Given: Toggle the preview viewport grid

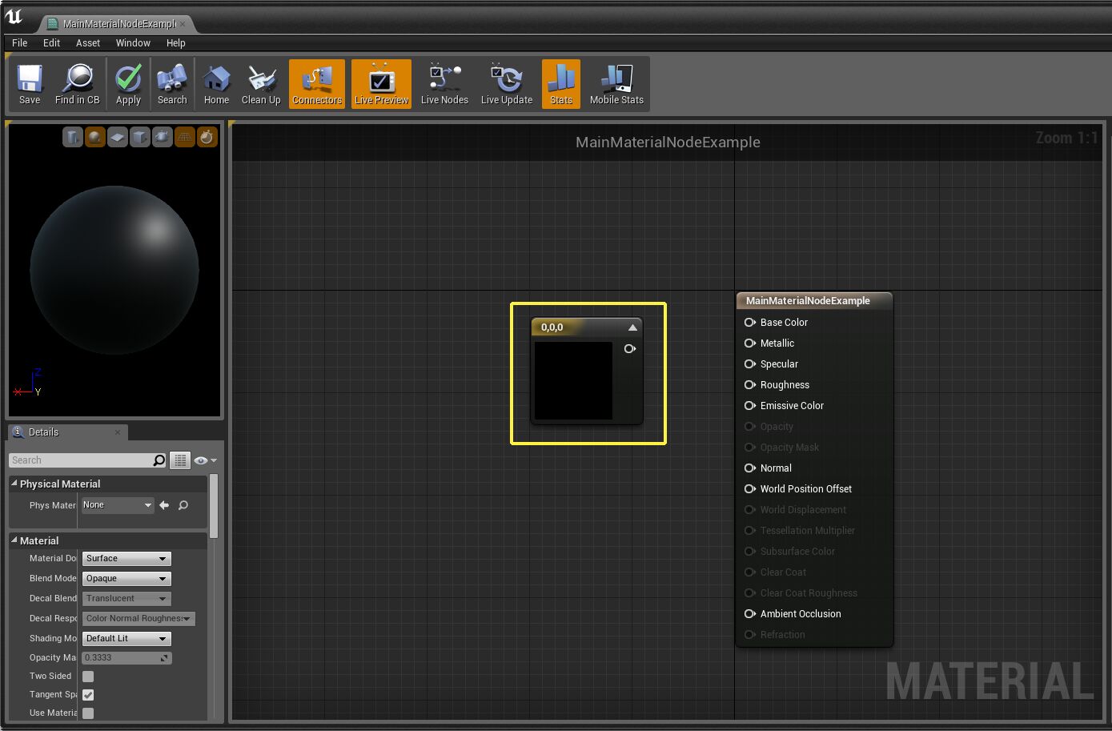Looking at the screenshot, I should tap(185, 137).
